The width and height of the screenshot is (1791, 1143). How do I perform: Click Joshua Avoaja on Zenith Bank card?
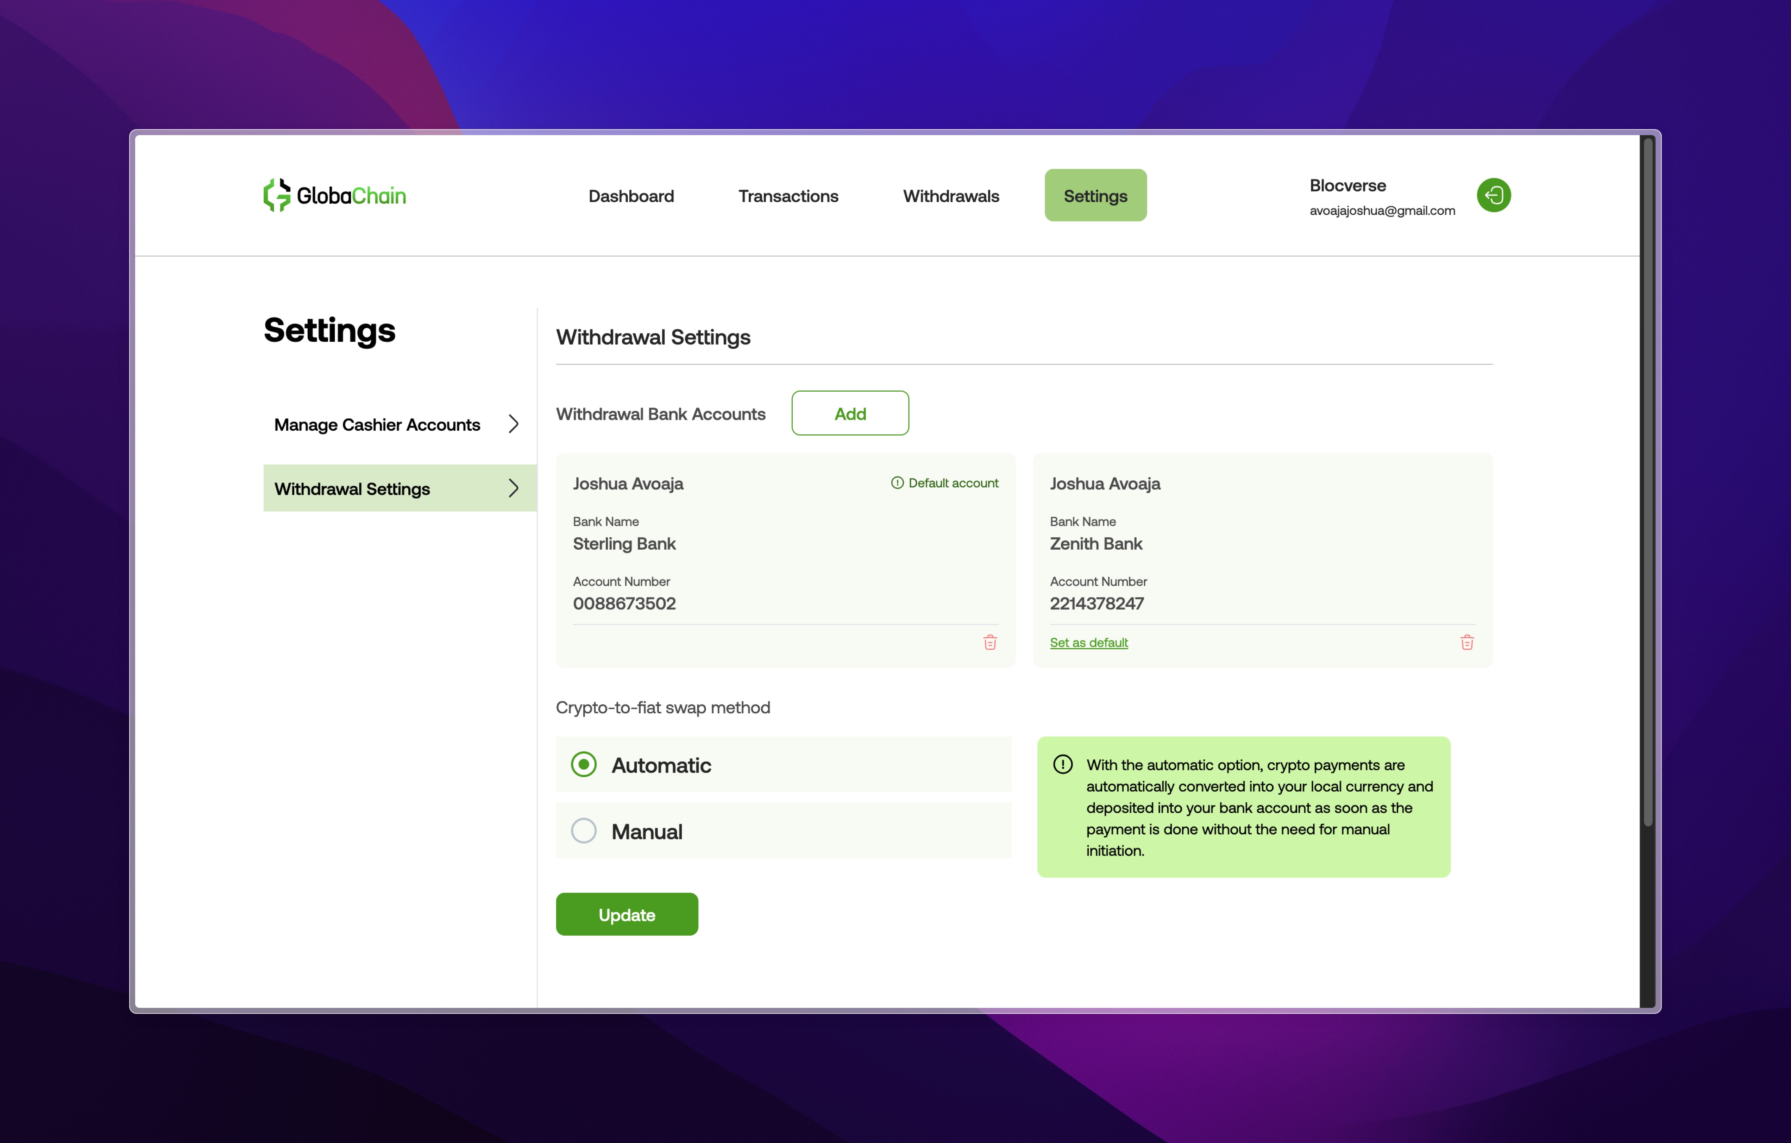pos(1105,484)
